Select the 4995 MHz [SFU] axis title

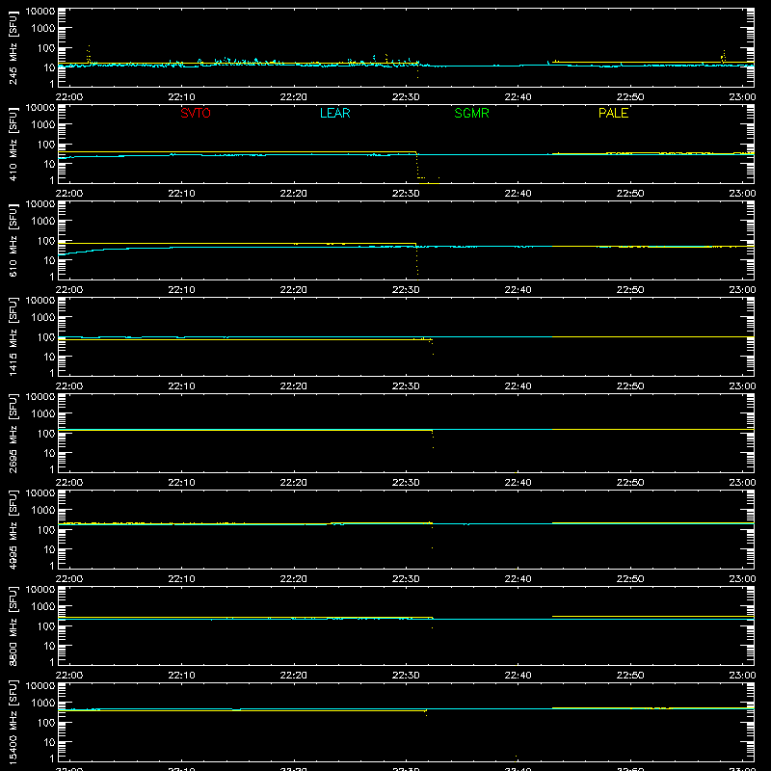[x=13, y=529]
